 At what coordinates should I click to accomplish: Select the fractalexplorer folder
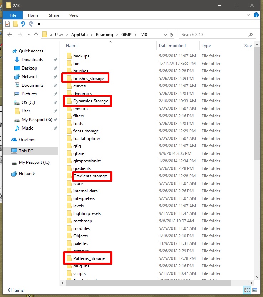click(x=87, y=139)
